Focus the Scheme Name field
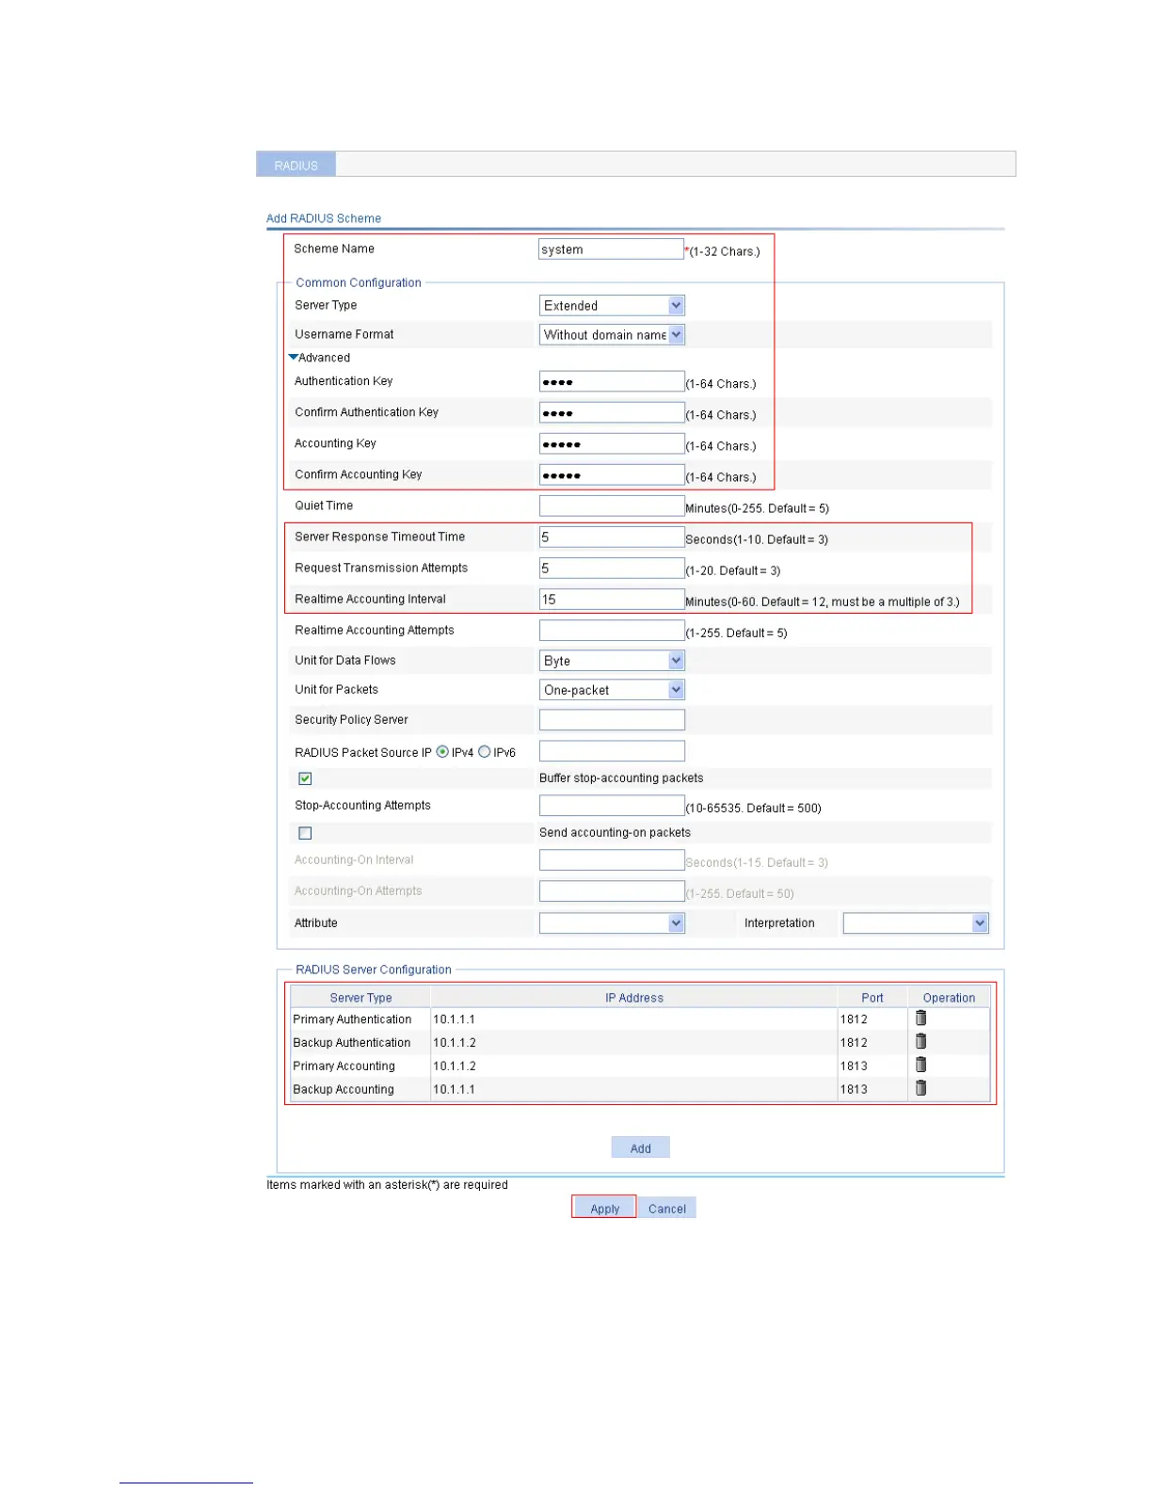The width and height of the screenshot is (1152, 1491). point(612,248)
